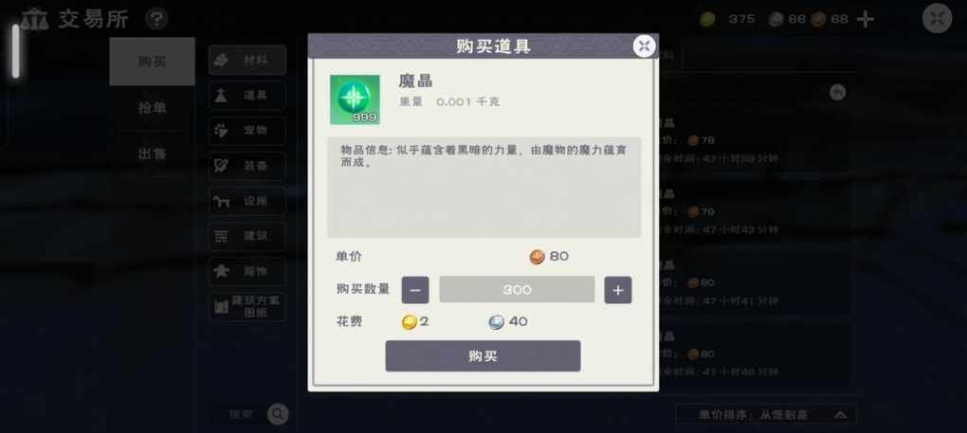Click the top-right collapse screen icon
The image size is (967, 433).
point(937,19)
